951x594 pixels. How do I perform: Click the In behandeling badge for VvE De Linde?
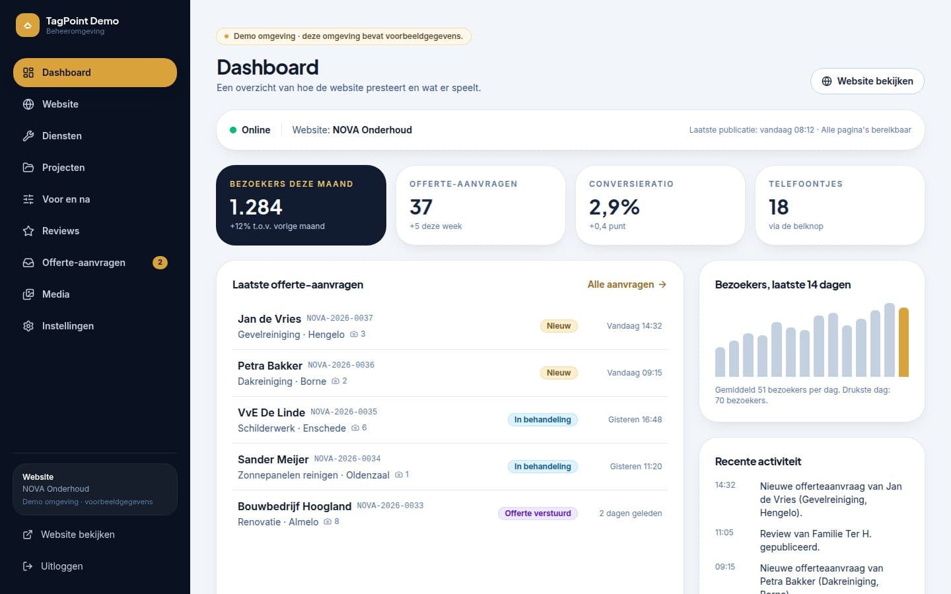543,420
